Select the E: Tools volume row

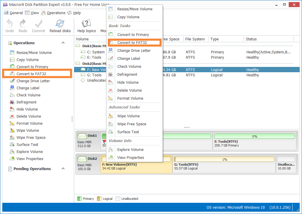(x=187, y=57)
